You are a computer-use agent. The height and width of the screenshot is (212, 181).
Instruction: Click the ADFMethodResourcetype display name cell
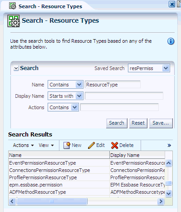tap(137, 192)
